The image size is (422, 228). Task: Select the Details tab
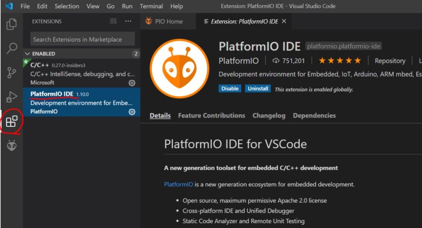(x=160, y=115)
